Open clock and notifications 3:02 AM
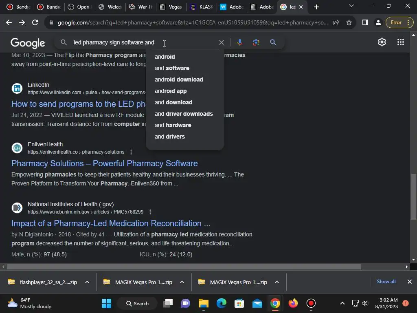Image resolution: width=417 pixels, height=313 pixels. 386,303
